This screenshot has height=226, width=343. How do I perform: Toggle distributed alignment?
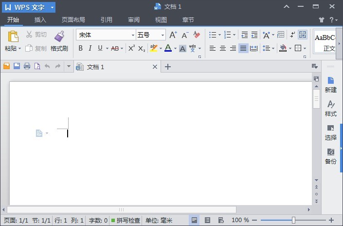[253, 48]
